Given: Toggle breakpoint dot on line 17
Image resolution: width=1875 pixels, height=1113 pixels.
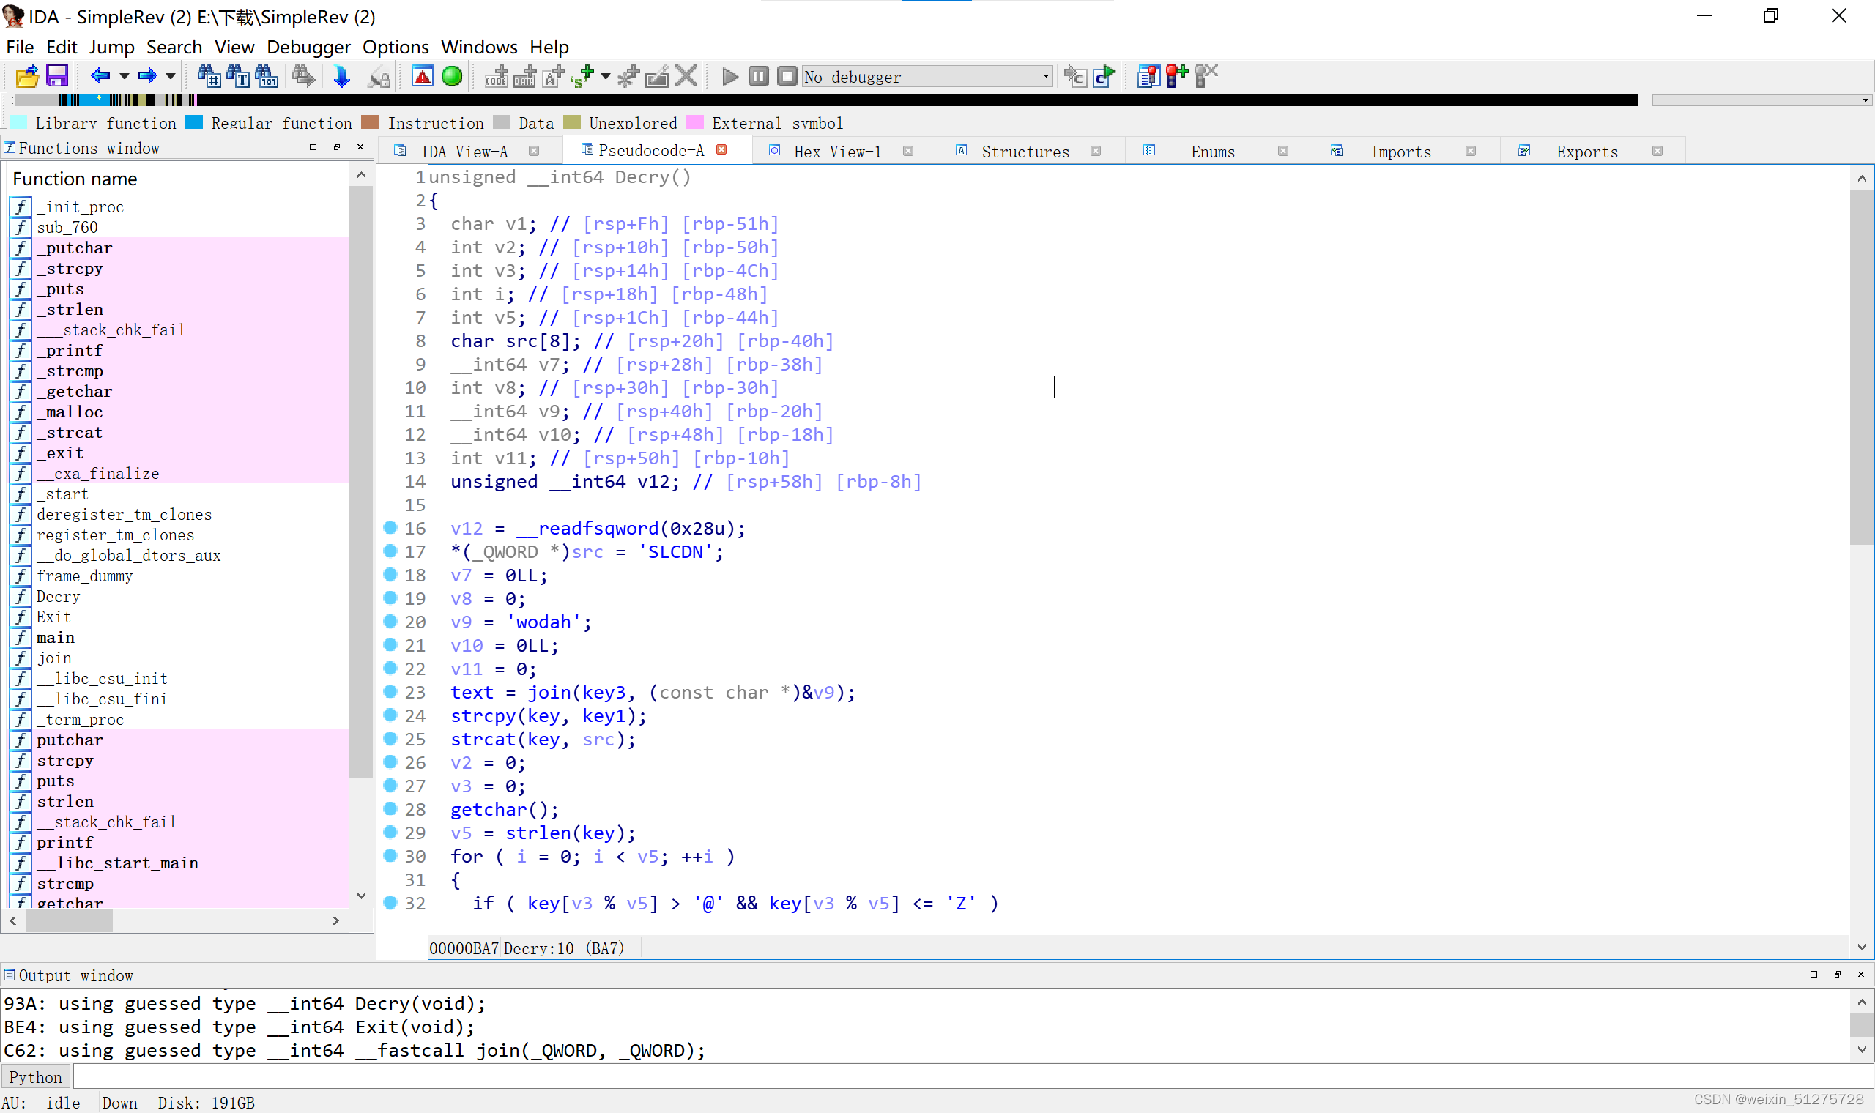Looking at the screenshot, I should pos(390,551).
